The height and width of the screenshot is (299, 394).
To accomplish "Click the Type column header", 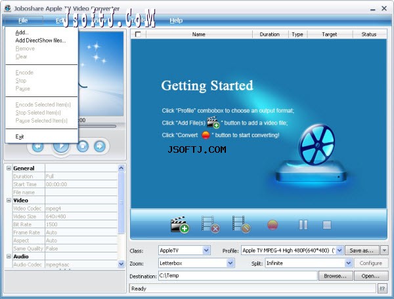I will pos(297,34).
